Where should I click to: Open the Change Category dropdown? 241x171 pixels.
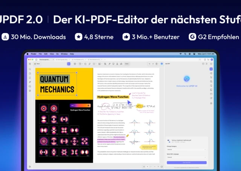click(187, 150)
